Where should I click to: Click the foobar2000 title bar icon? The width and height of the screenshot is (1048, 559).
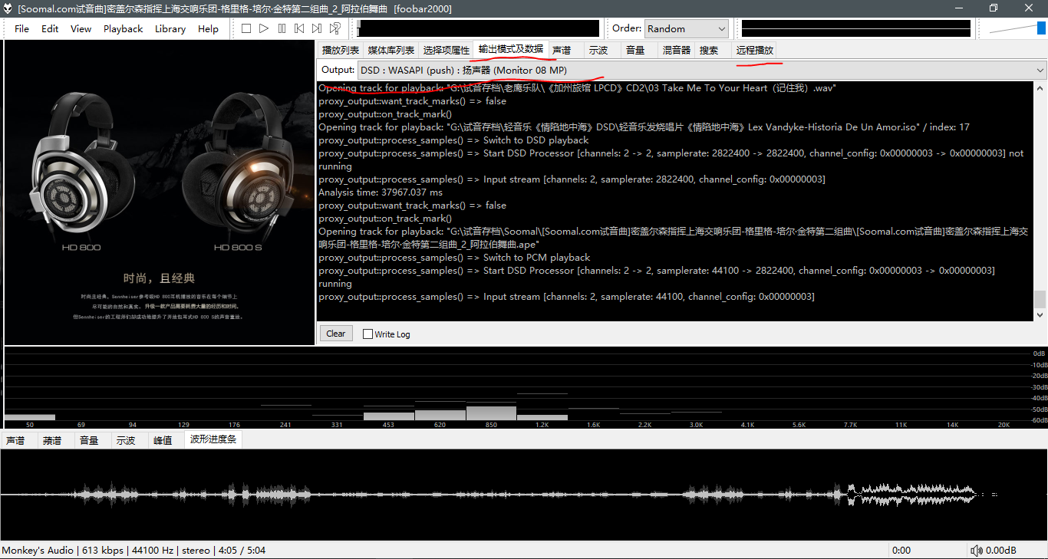8,8
